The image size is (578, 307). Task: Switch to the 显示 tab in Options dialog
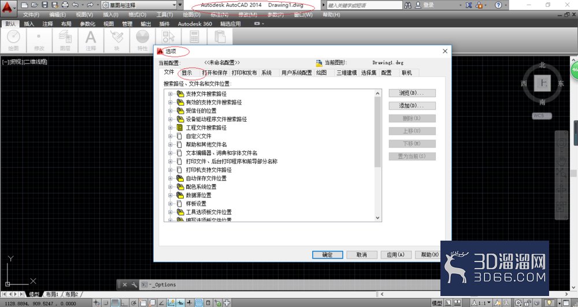[x=187, y=73]
